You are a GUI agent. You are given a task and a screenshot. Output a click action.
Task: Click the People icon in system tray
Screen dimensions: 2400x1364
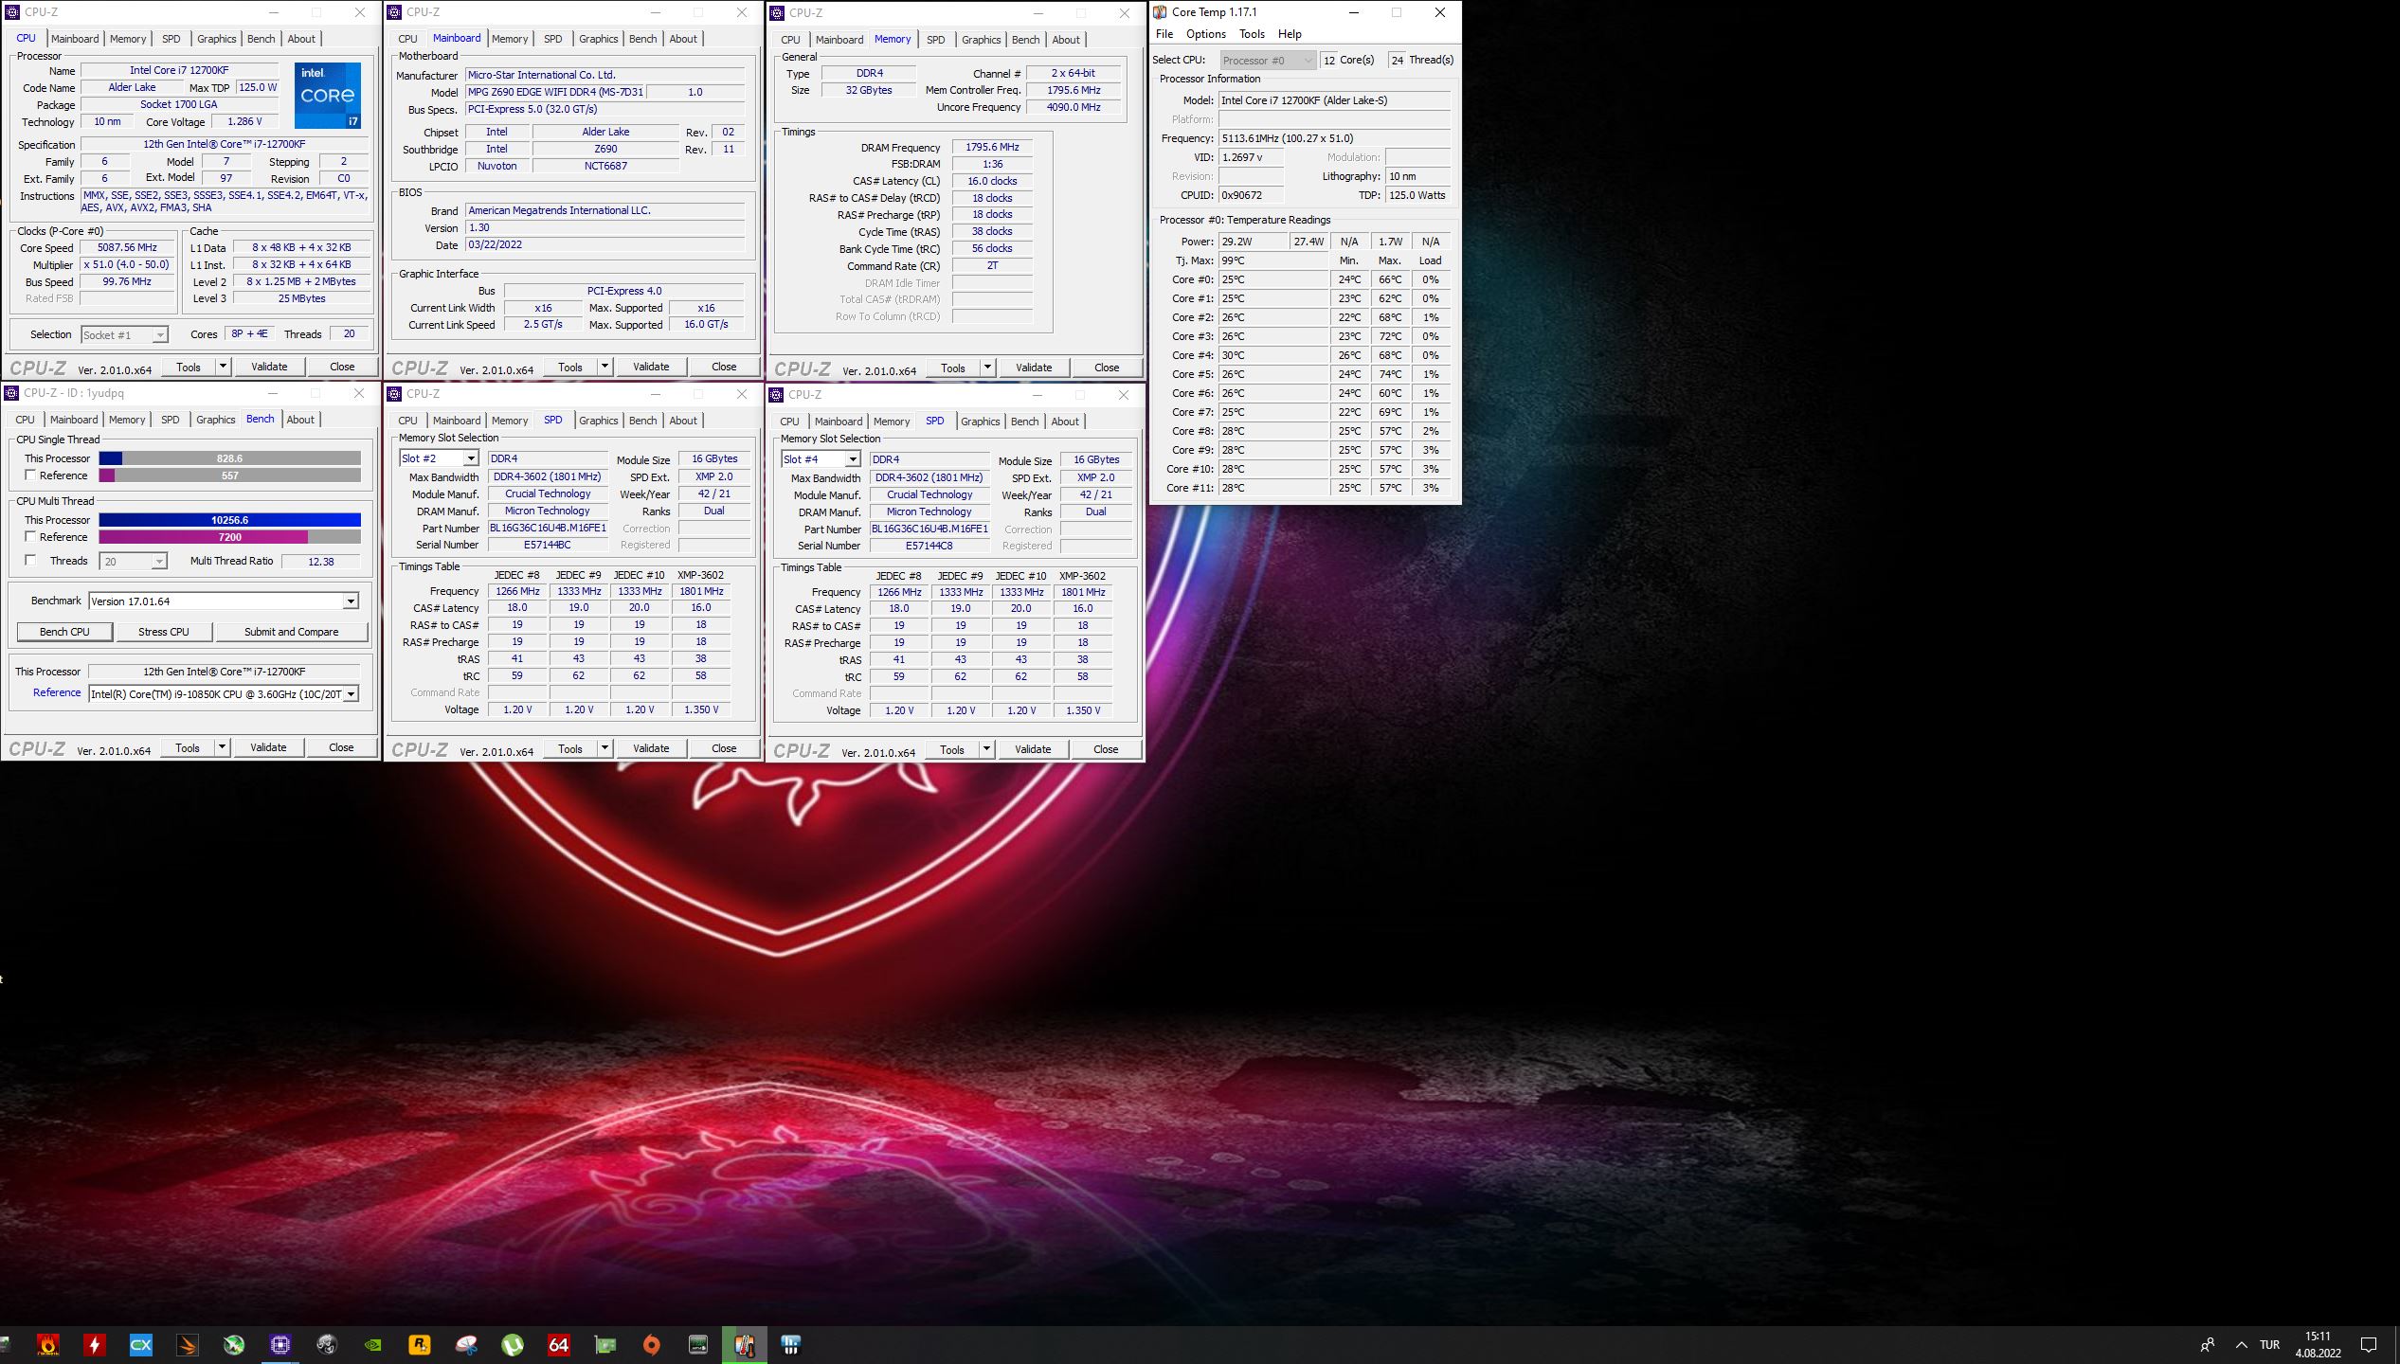tap(2208, 1345)
